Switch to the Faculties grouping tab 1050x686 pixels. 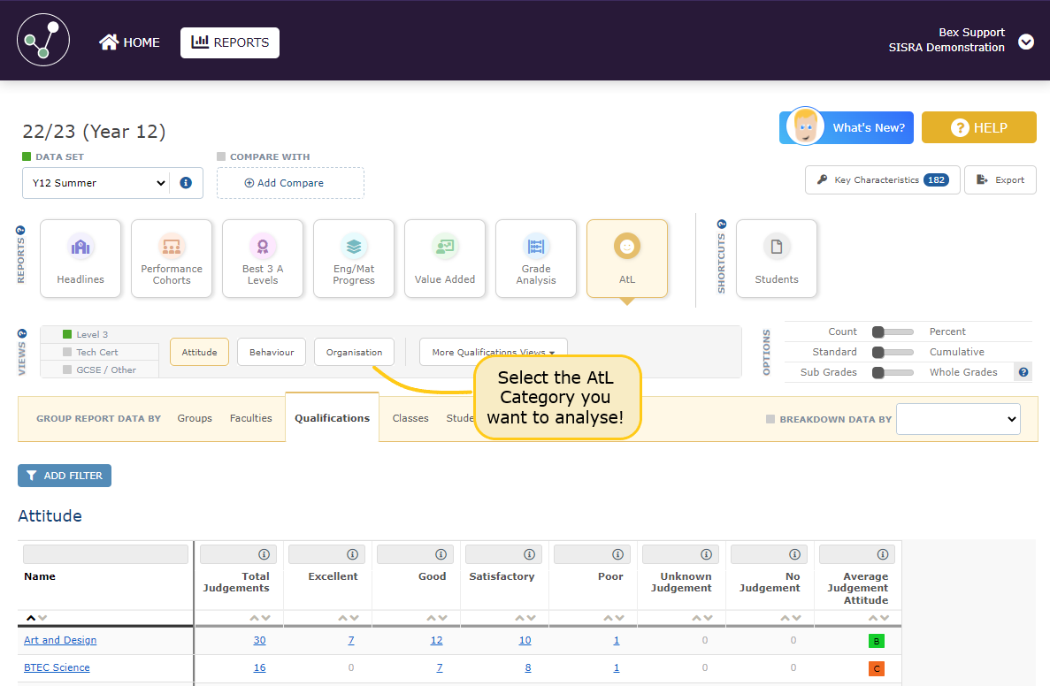[251, 418]
